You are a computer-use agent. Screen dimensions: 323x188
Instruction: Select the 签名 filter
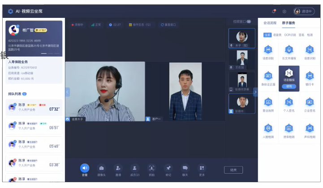point(301,35)
